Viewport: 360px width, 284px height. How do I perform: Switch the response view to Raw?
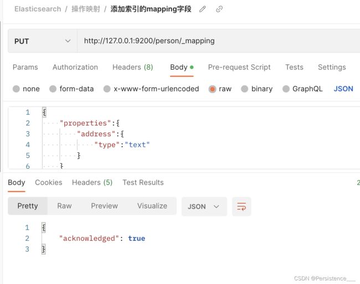[x=64, y=206]
